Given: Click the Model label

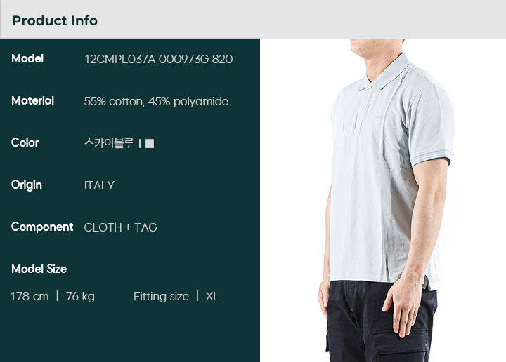Looking at the screenshot, I should point(27,59).
